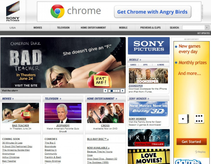Open the Community link
The width and height of the screenshot is (211, 164).
pos(51,154)
